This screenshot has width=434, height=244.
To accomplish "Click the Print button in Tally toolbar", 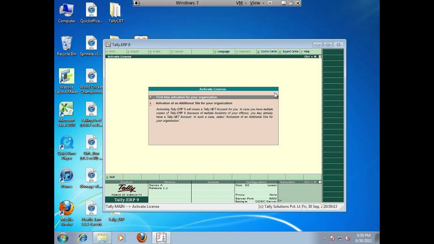I will pos(116,52).
